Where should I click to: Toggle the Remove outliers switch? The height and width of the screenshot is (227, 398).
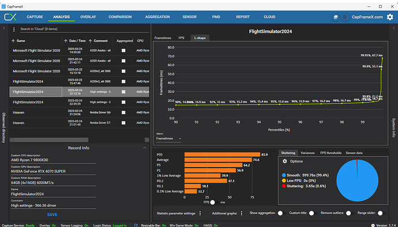click(x=350, y=213)
